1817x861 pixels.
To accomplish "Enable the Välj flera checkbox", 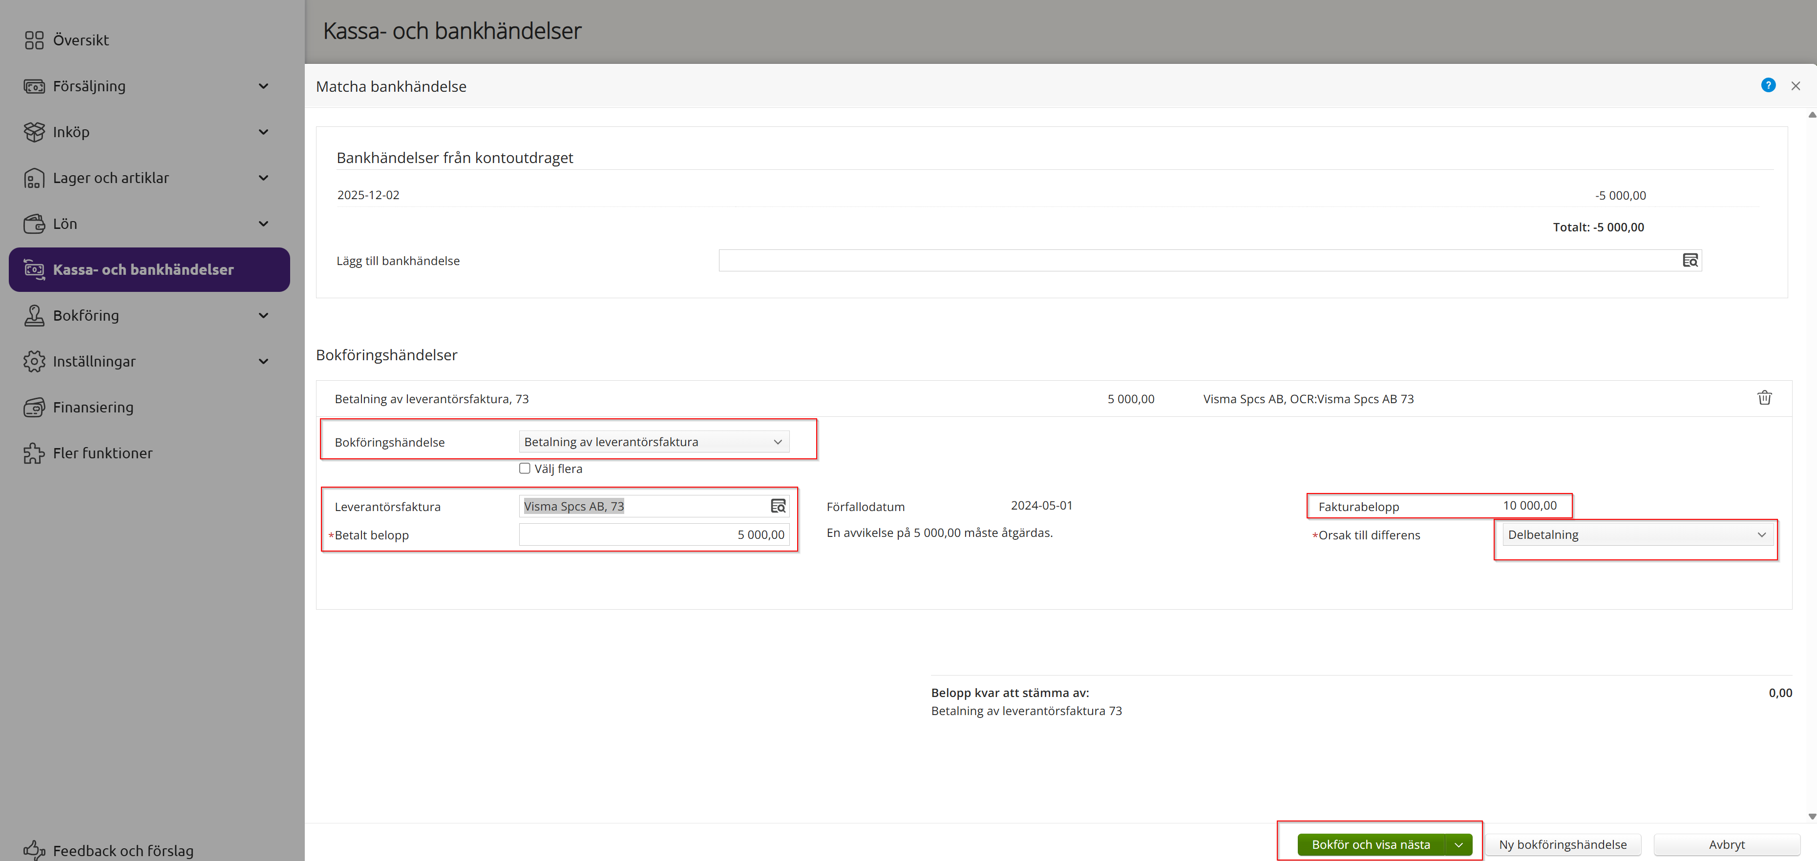I will click(525, 469).
